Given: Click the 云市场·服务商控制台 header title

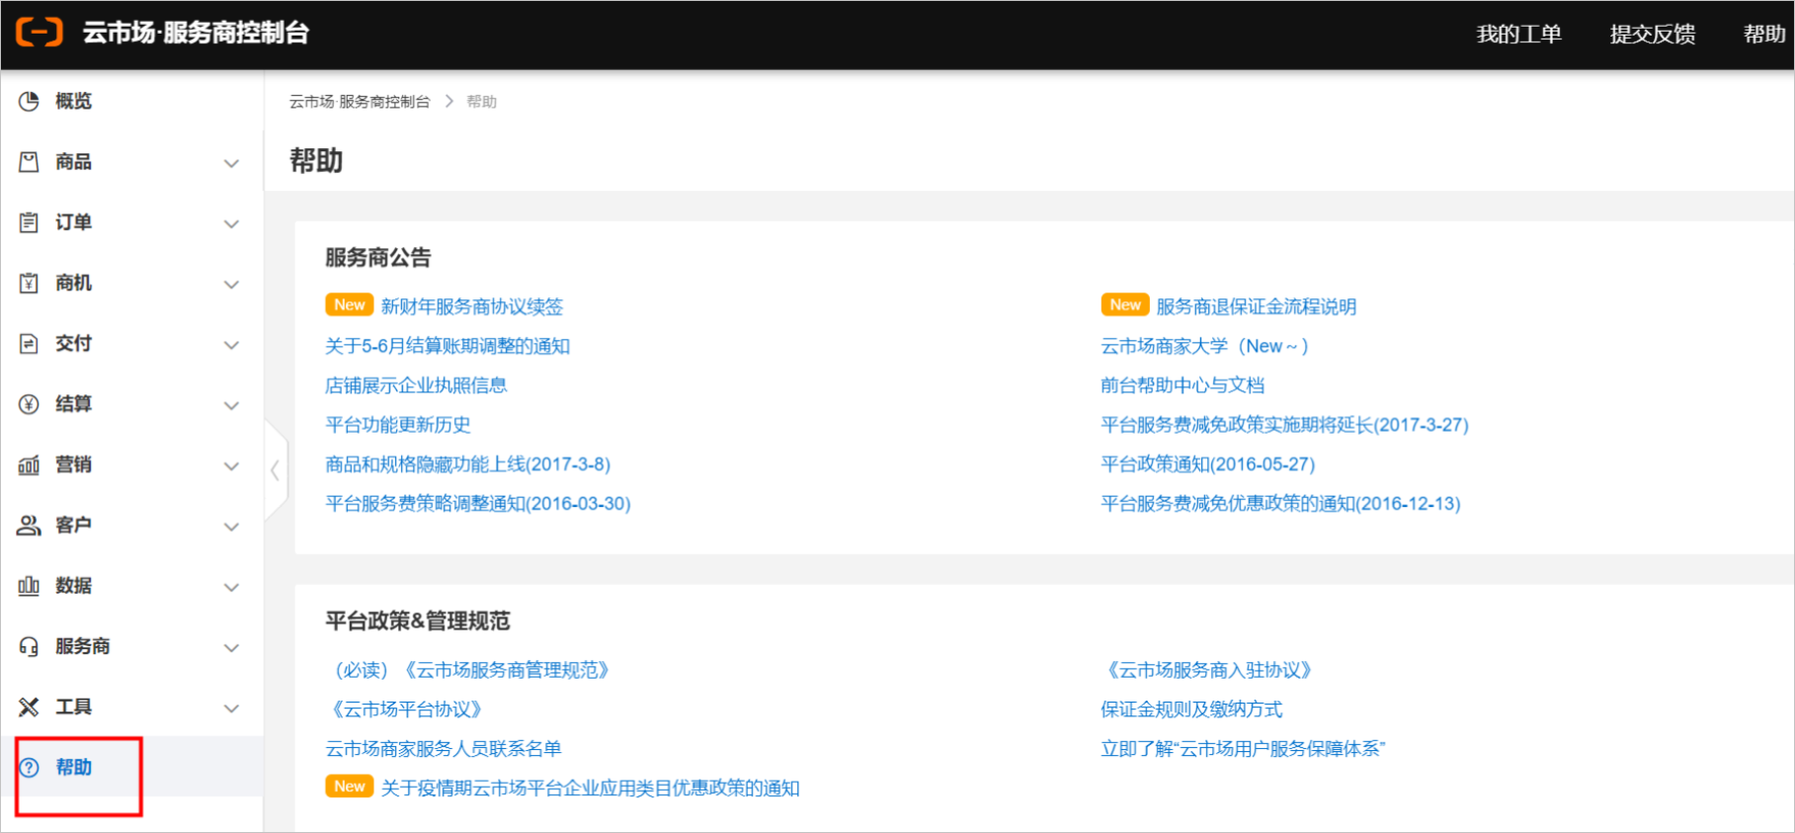Looking at the screenshot, I should [x=196, y=33].
